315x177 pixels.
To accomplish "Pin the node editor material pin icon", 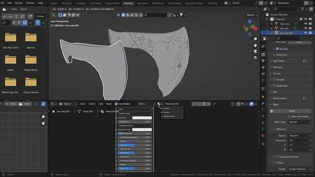I will pyautogui.click(x=214, y=104).
